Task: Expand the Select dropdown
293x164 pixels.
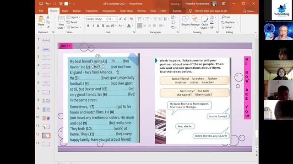Action: [x=228, y=27]
